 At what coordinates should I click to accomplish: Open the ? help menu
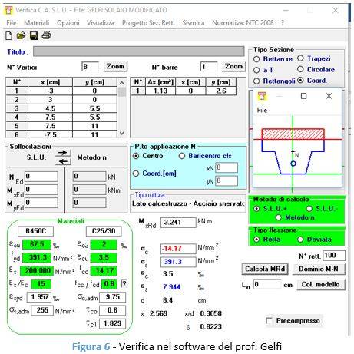(283, 23)
